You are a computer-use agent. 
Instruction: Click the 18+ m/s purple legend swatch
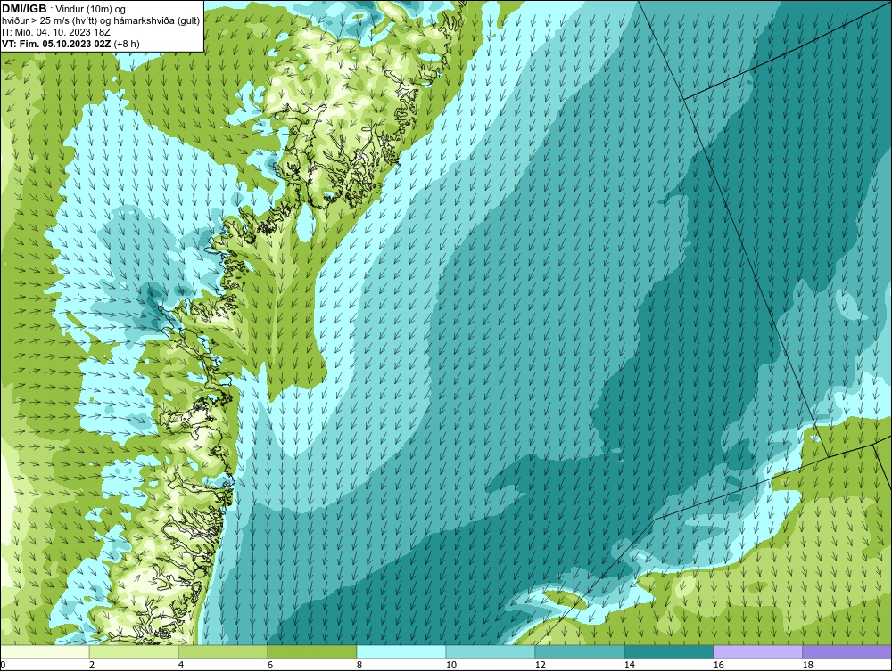(x=847, y=651)
